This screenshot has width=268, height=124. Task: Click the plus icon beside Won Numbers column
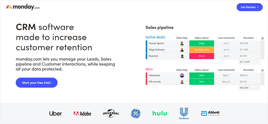(x=262, y=70)
